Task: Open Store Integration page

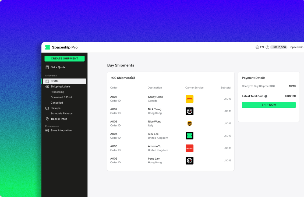Action: pos(61,131)
